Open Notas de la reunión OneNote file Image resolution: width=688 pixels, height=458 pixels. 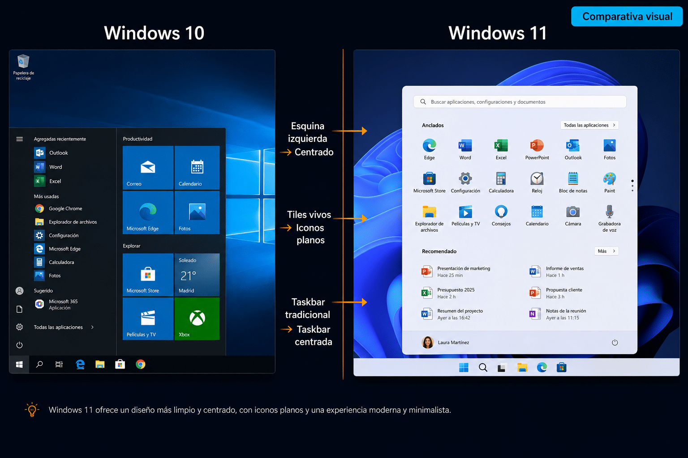558,314
